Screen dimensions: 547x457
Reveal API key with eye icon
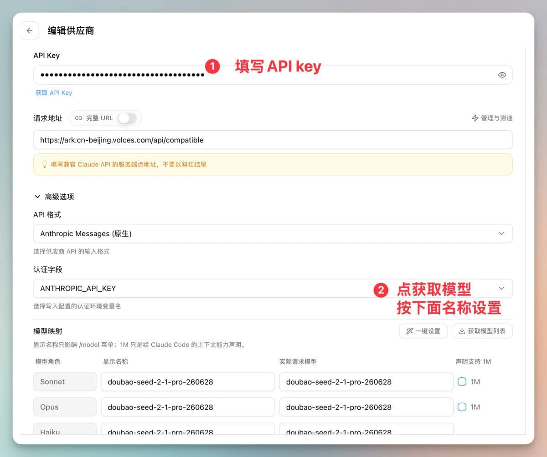(502, 75)
